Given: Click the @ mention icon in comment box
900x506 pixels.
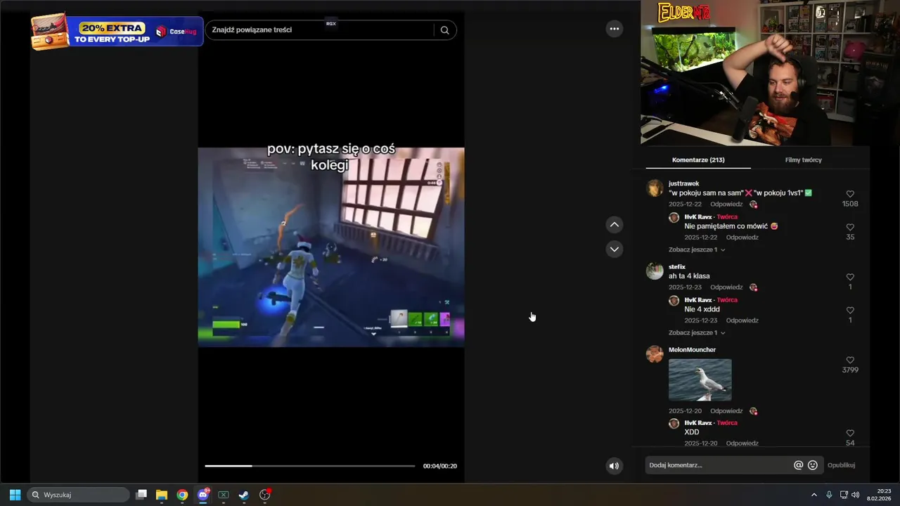Looking at the screenshot, I should tap(798, 465).
